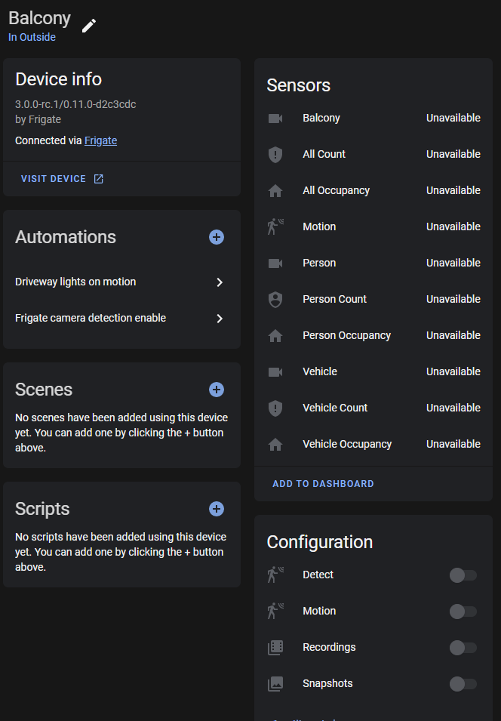Viewport: 501px width, 721px height.
Task: Enable the Detect switch
Action: tap(463, 575)
